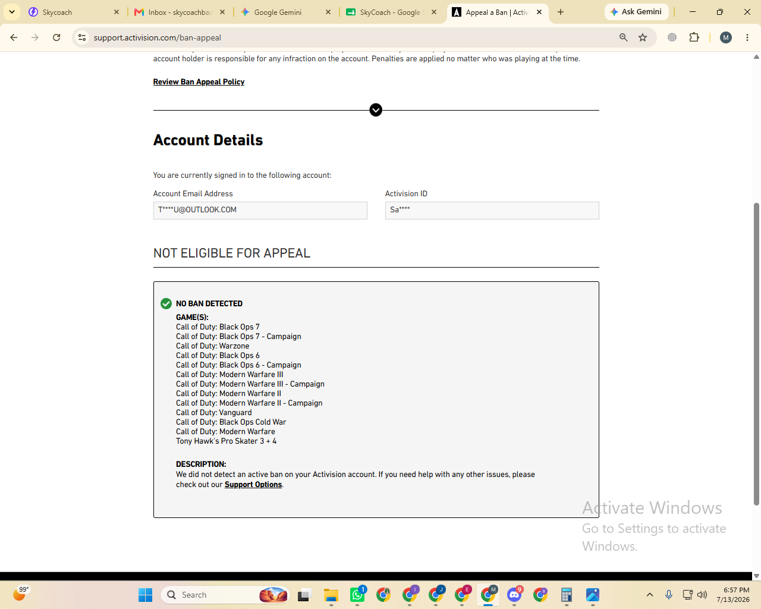Switch to the Skycoach tab
Screen dimensions: 761x609
pos(74,12)
